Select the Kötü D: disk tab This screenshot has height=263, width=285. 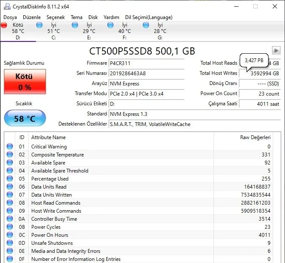[x=18, y=31]
